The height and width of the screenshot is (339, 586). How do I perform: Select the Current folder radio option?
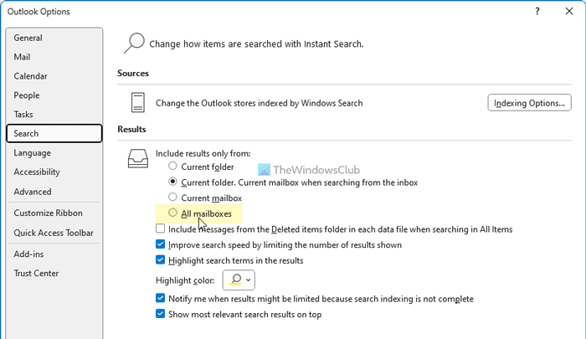pyautogui.click(x=173, y=166)
